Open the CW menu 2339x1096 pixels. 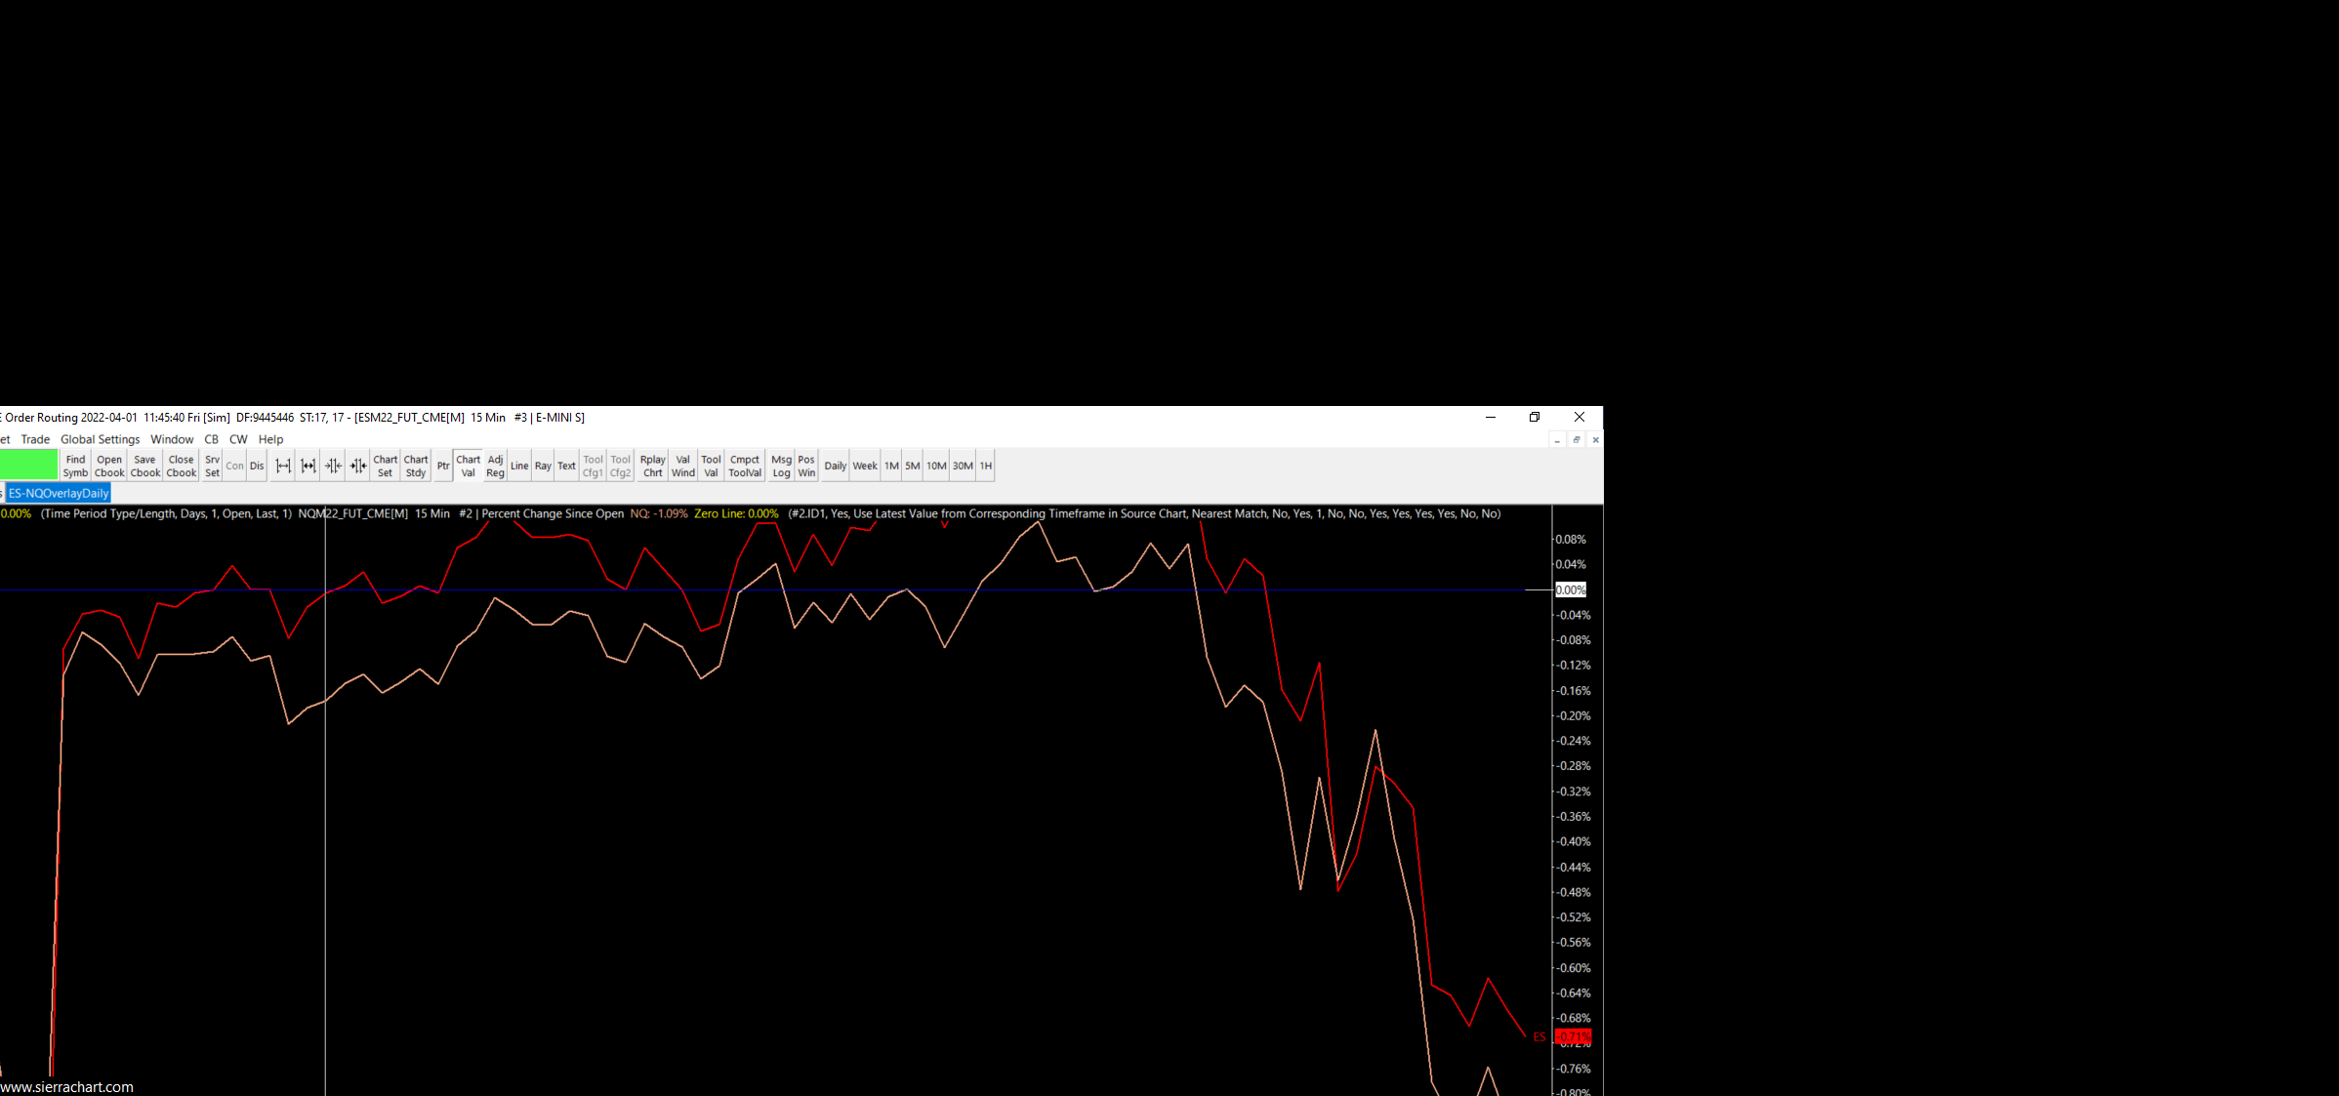click(x=238, y=439)
